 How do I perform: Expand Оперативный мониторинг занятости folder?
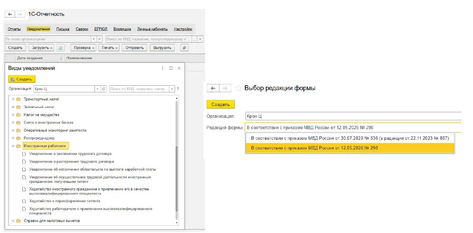click(x=13, y=130)
